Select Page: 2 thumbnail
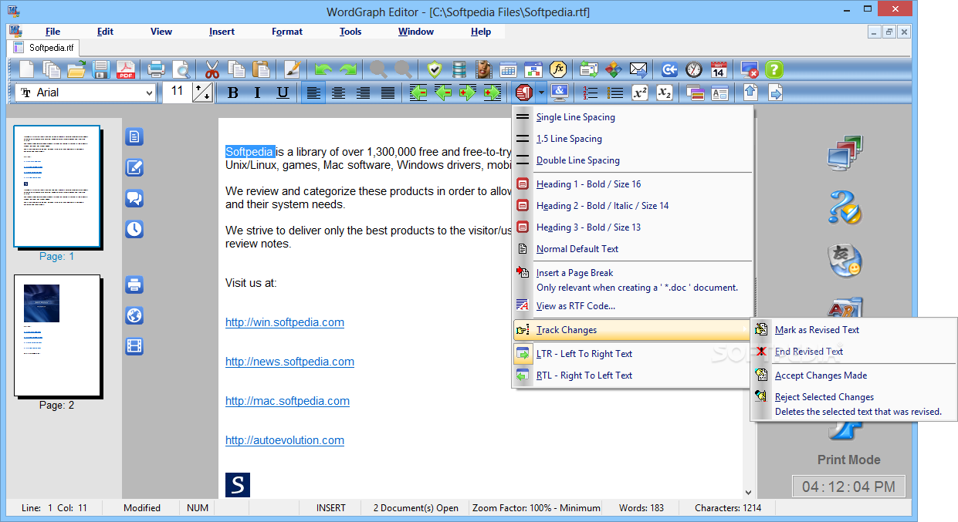958x522 pixels. pyautogui.click(x=57, y=335)
